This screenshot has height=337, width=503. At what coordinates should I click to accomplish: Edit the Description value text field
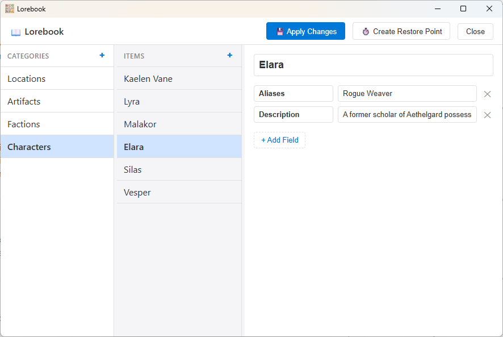click(406, 115)
